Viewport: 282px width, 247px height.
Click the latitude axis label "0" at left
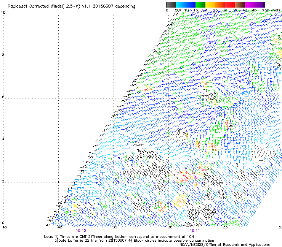click(x=3, y=223)
